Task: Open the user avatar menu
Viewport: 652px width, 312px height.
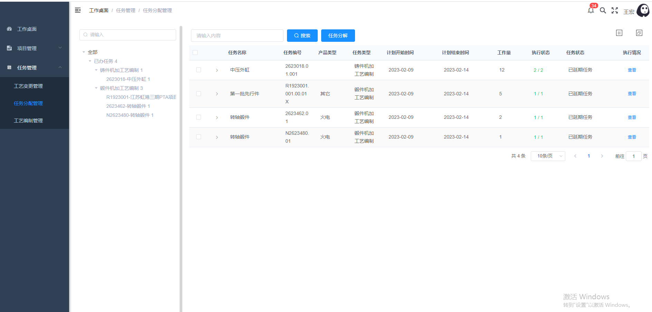Action: coord(643,10)
